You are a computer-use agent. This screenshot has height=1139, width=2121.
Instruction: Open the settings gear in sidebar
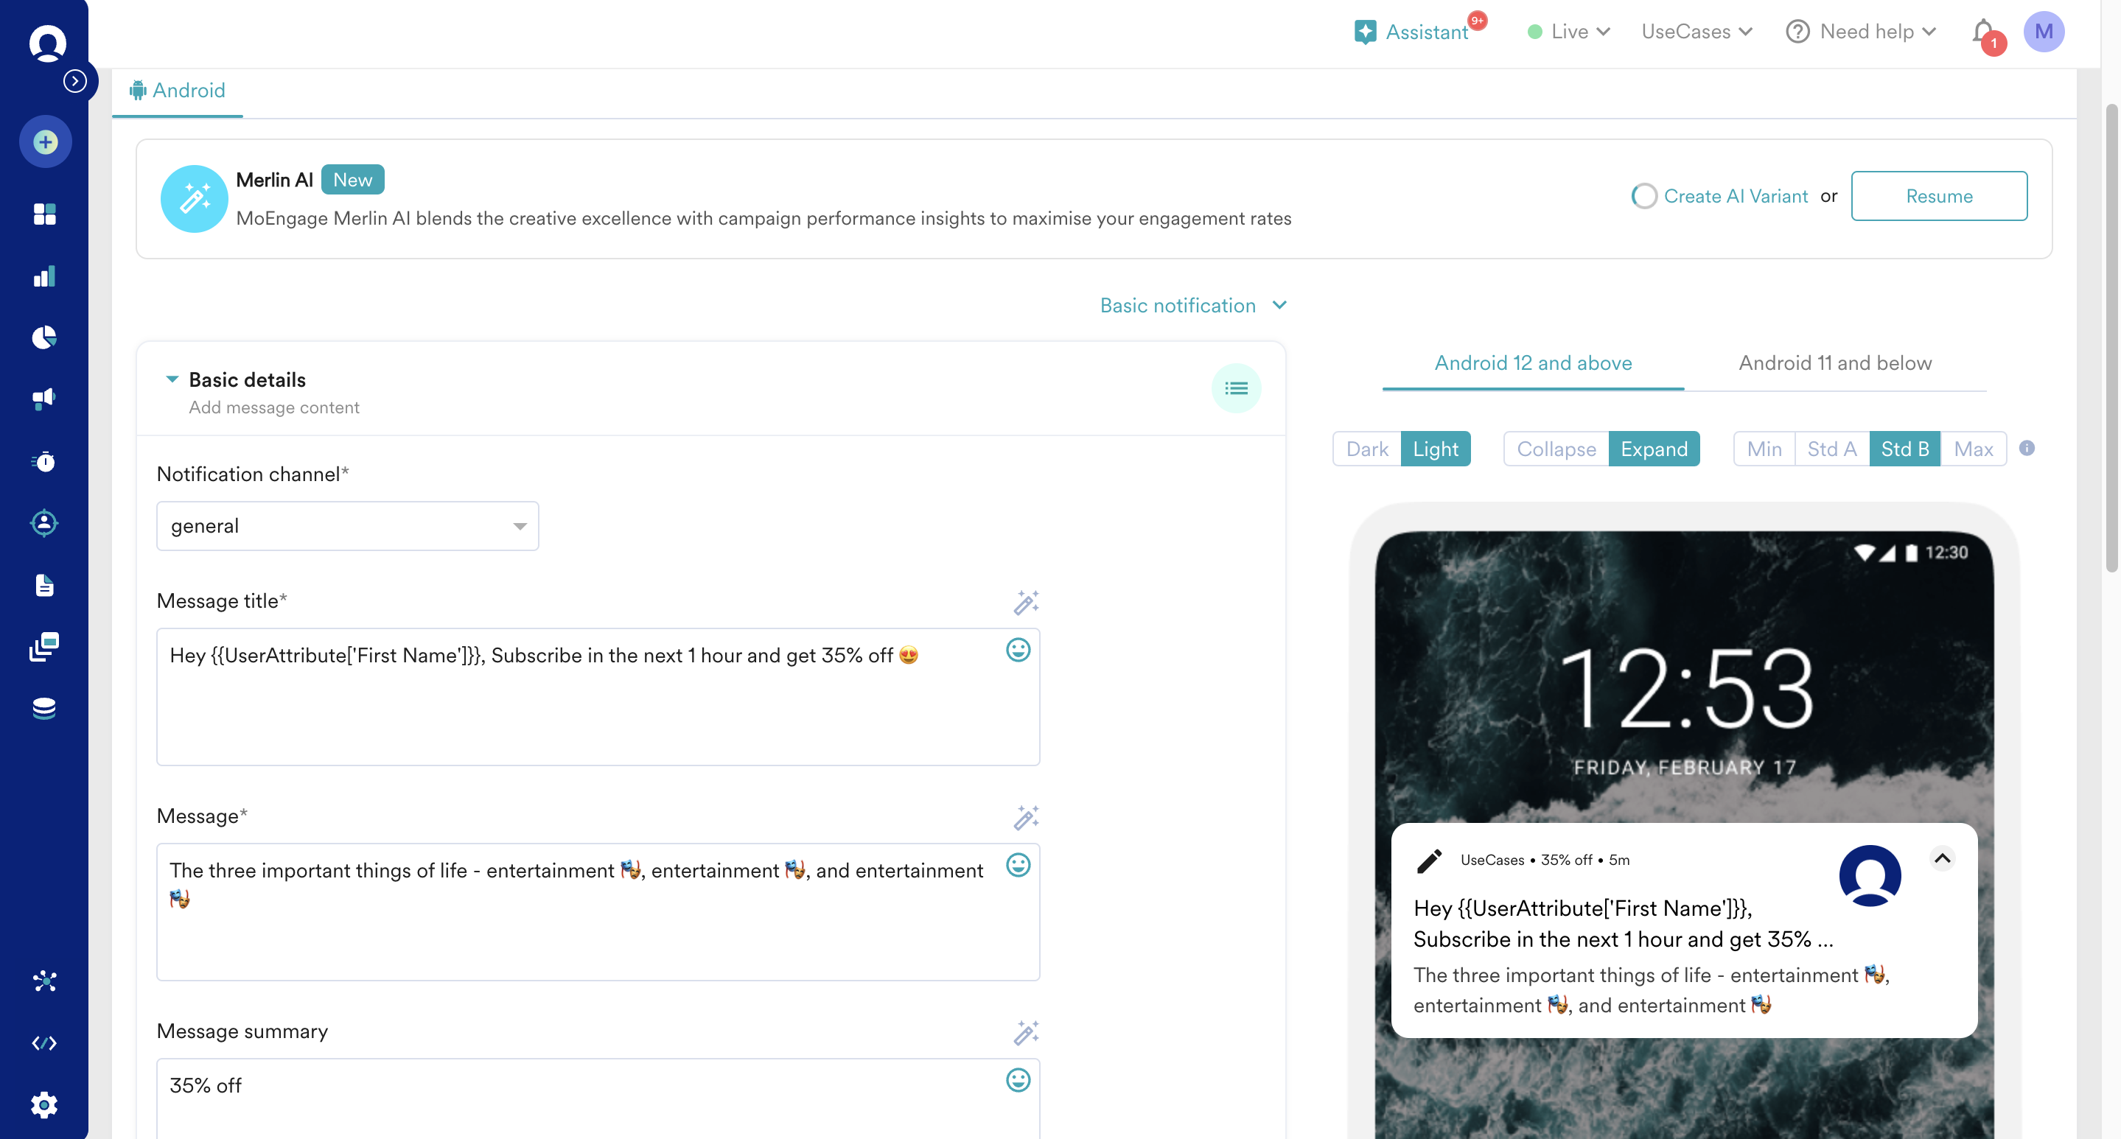44,1104
